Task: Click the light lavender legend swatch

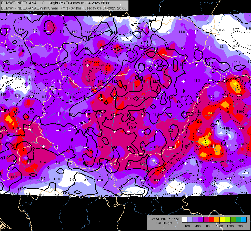Action: click(x=190, y=220)
